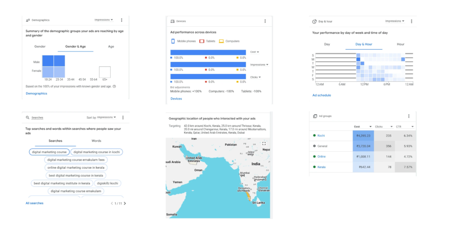Select the 'digiskillz kochi' search chip
The image size is (463, 227).
(x=108, y=183)
